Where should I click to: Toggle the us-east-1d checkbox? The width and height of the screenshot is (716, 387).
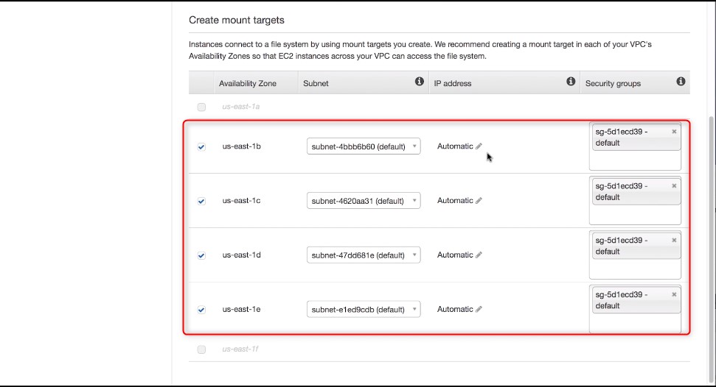[x=201, y=255]
